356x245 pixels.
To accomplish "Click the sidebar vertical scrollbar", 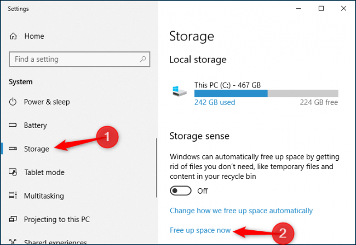I will [x=157, y=180].
